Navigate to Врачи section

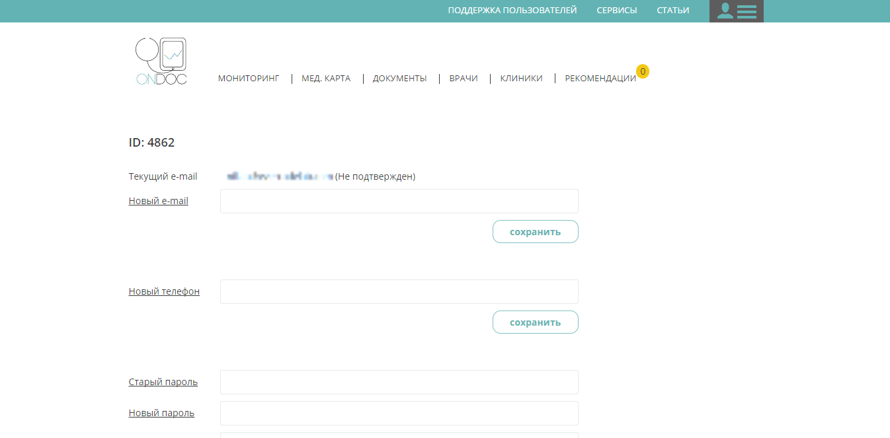tap(463, 79)
